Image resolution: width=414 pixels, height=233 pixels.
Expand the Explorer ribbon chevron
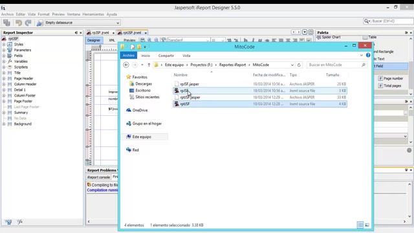(362, 56)
